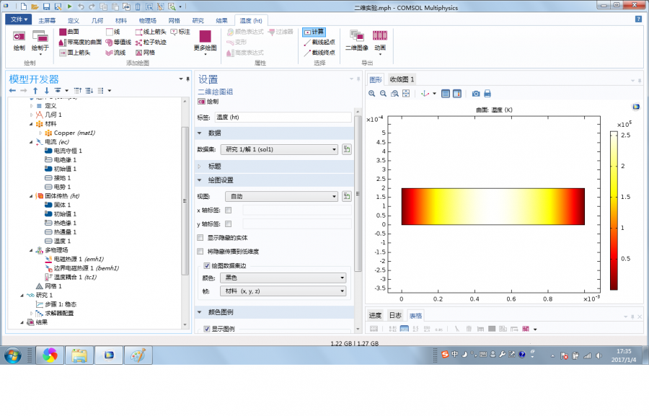Click zoom extents in graphics toolbar
The height and width of the screenshot is (416, 649).
(x=406, y=94)
